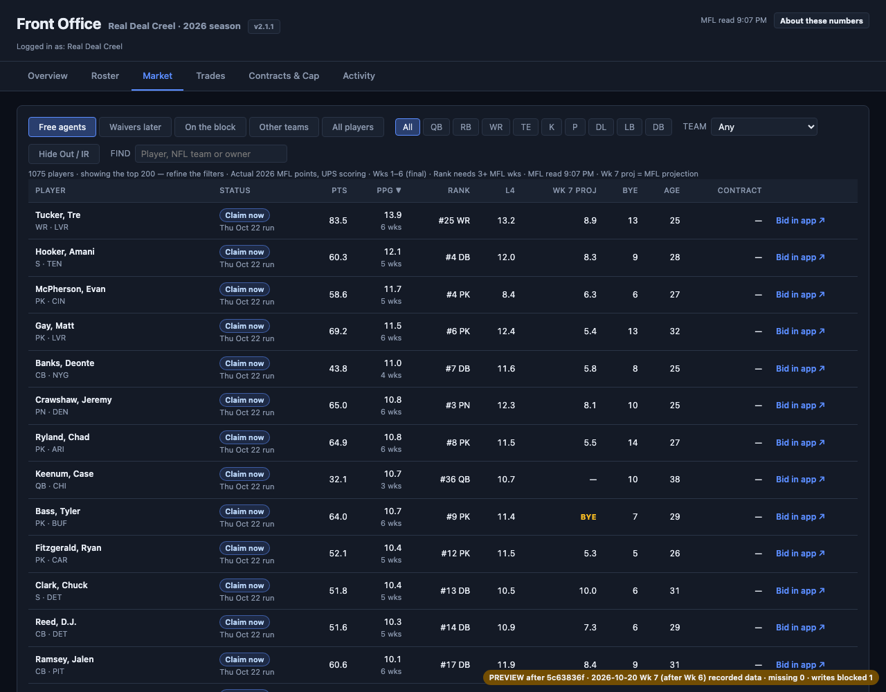Open the Trades tab
The image size is (886, 692).
[210, 76]
